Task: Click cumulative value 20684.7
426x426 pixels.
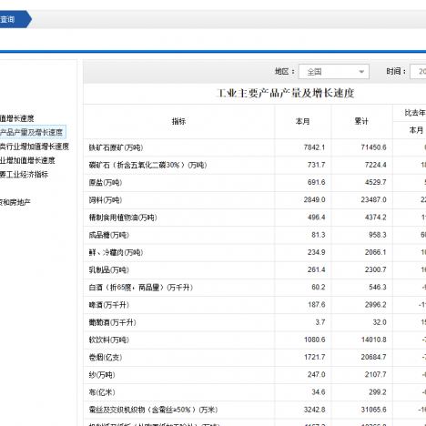Action: pos(373,358)
